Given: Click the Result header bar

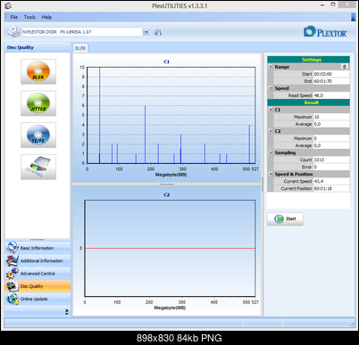Looking at the screenshot, I should point(308,103).
